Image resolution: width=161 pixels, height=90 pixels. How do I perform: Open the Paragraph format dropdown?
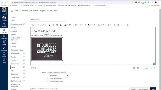point(42,25)
